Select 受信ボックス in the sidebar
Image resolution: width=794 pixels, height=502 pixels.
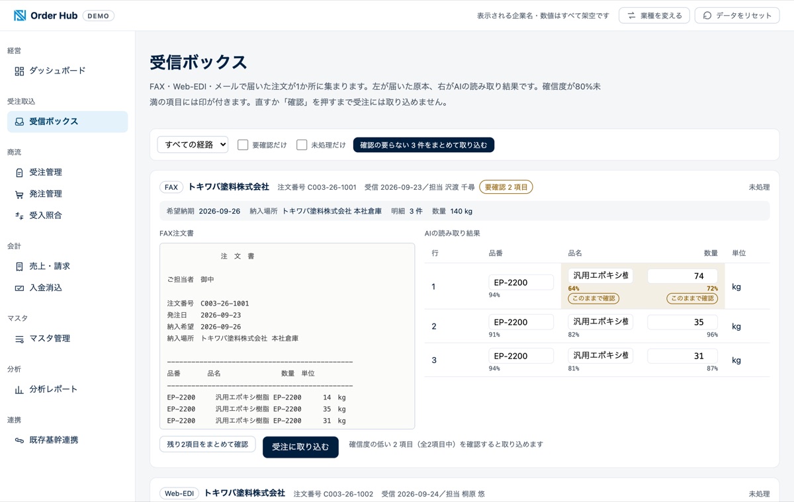point(67,122)
